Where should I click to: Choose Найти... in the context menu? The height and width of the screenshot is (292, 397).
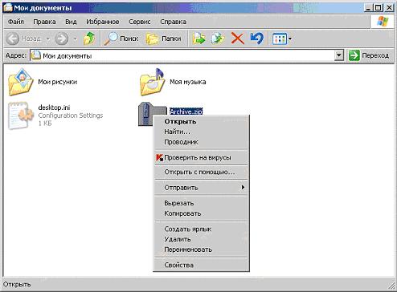[x=201, y=132]
